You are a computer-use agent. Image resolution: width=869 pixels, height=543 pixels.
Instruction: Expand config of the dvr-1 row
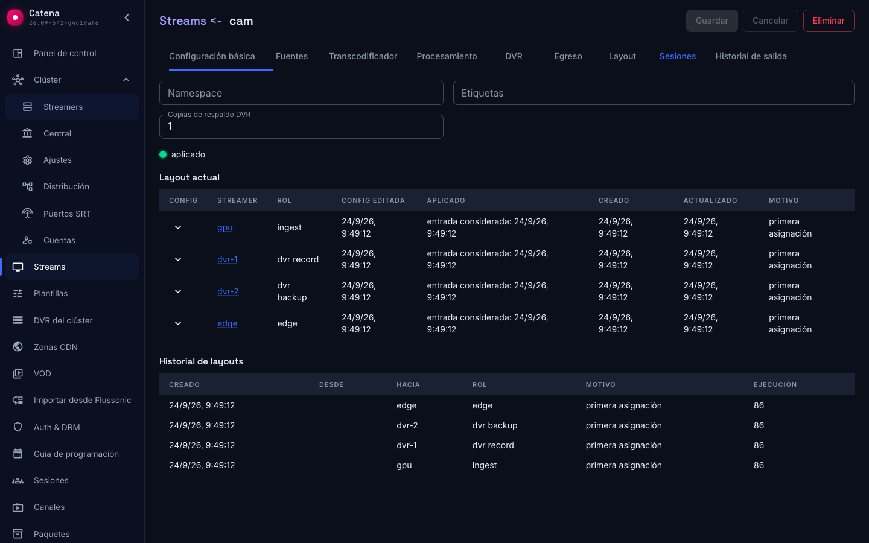coord(178,259)
